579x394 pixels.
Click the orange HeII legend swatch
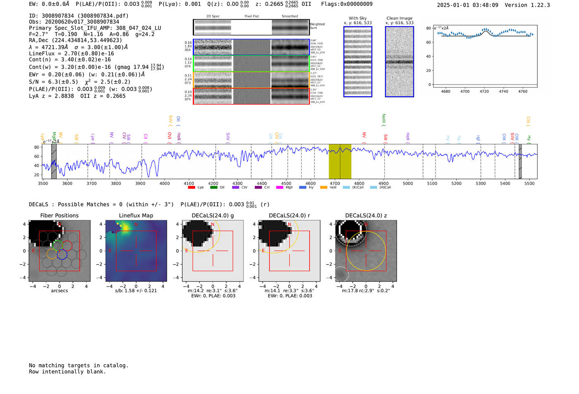(323, 187)
